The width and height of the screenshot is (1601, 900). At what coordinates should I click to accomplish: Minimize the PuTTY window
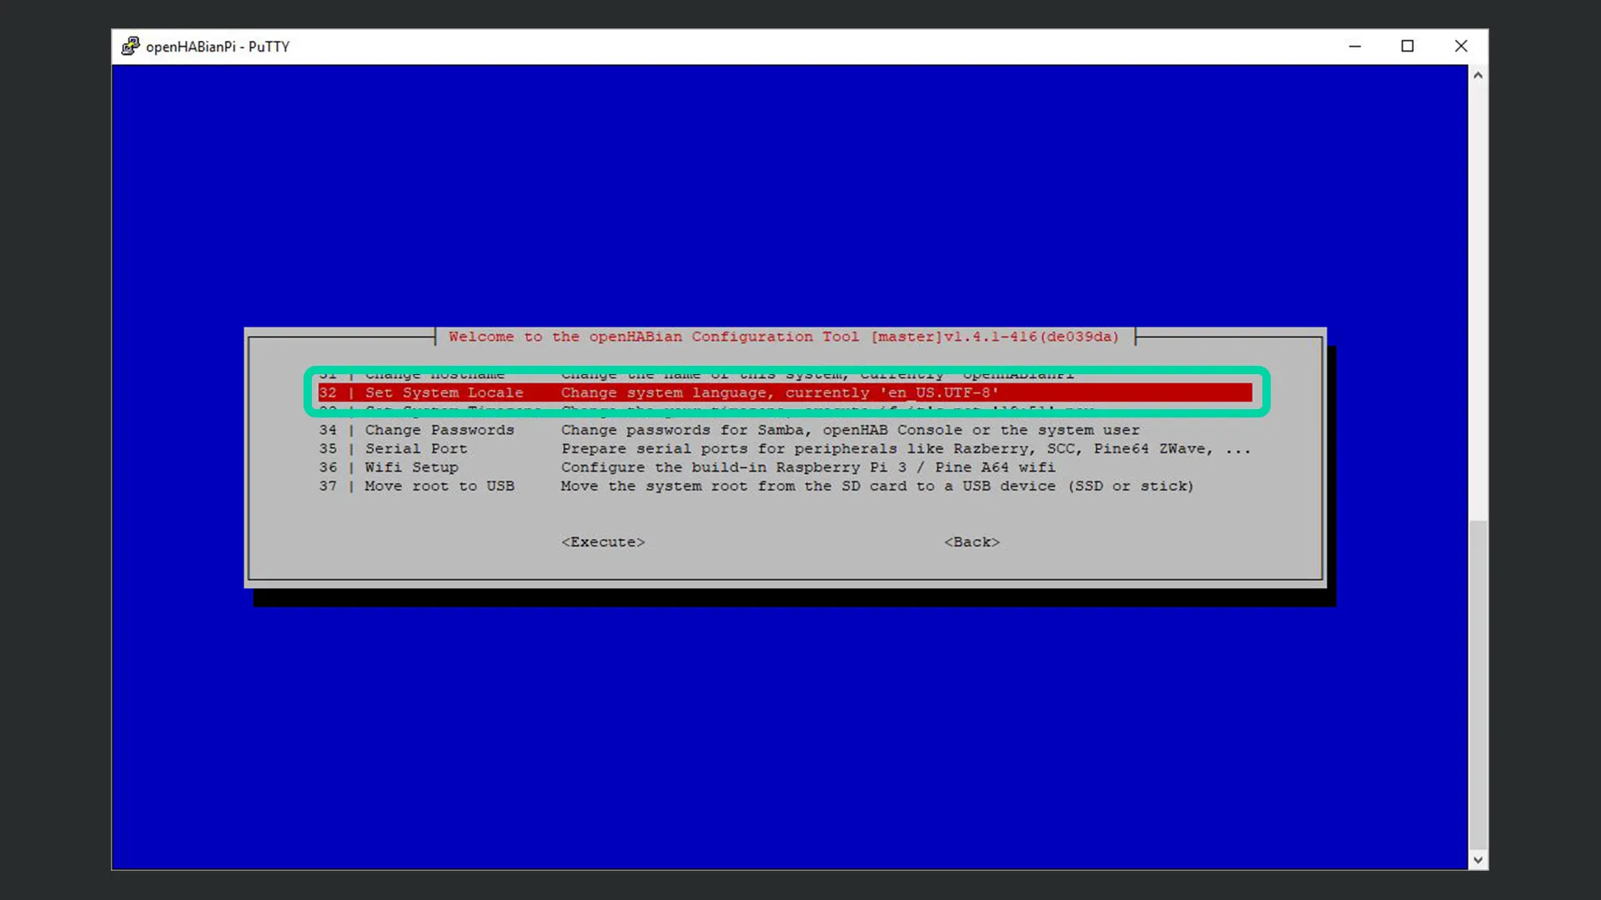tap(1355, 47)
